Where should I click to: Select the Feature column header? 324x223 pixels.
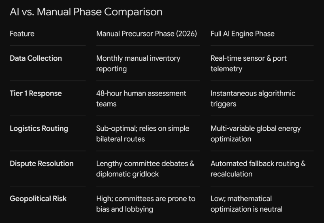coord(22,34)
